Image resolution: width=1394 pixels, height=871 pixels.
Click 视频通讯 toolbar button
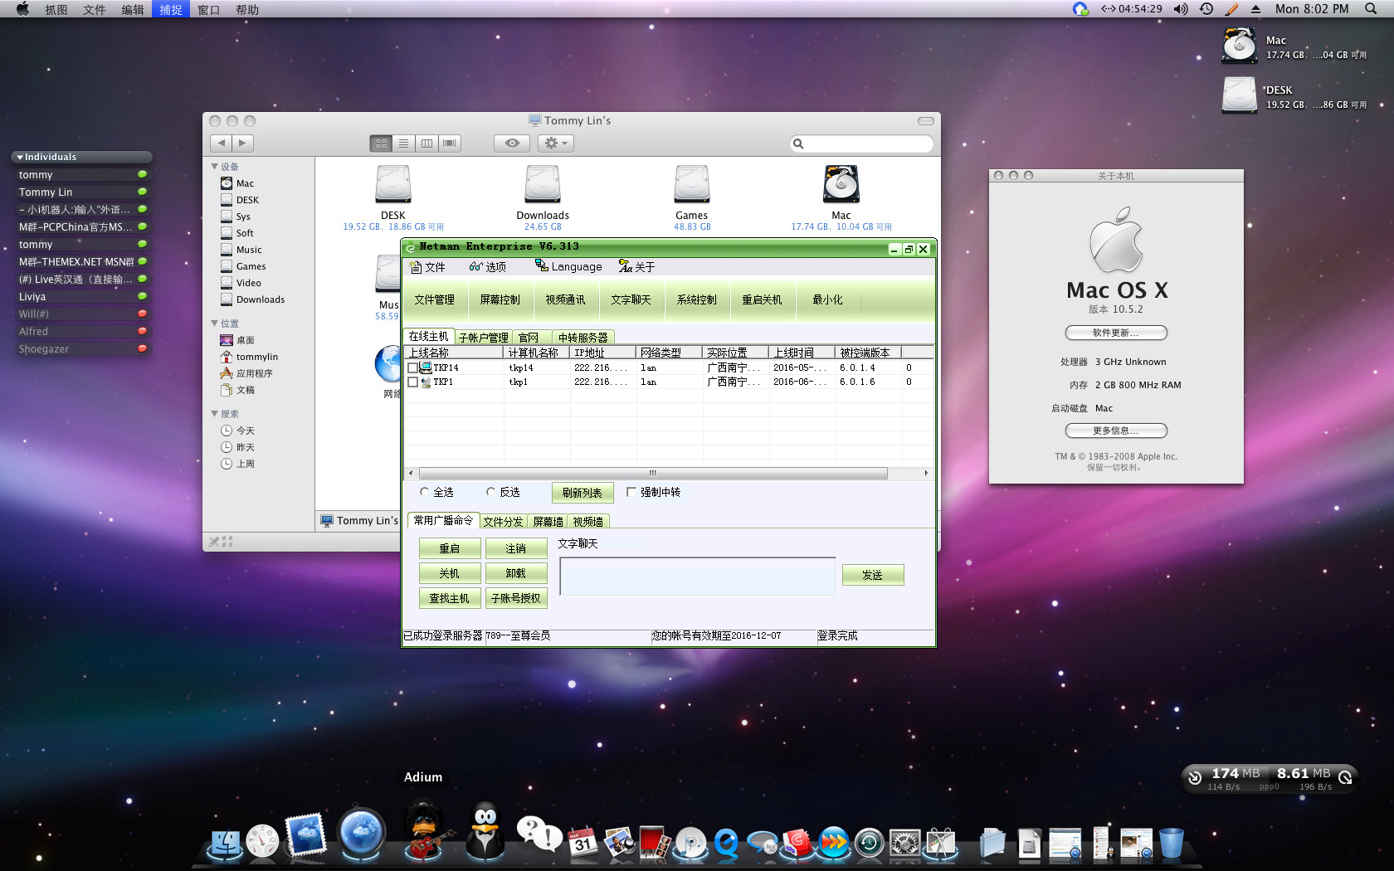point(565,300)
